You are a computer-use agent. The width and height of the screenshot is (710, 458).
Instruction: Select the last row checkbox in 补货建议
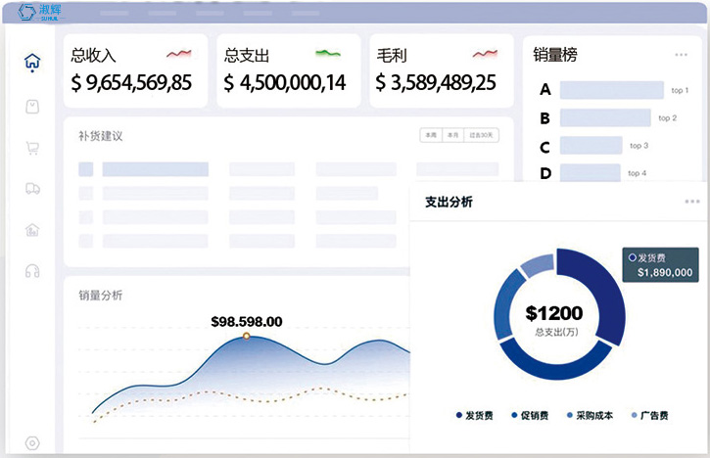pos(85,241)
